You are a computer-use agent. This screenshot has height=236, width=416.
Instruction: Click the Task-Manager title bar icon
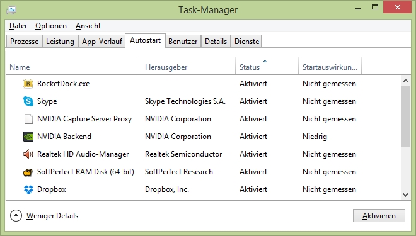point(11,10)
